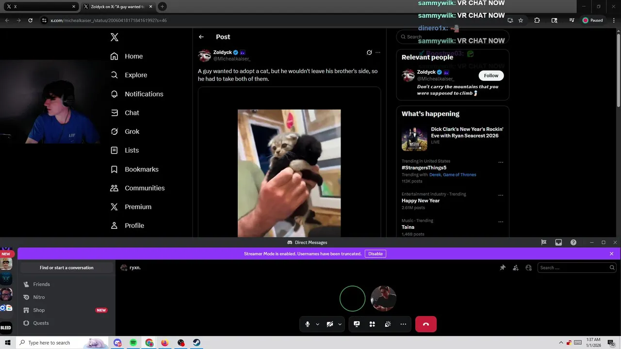
Task: Open Discord help question mark icon
Action: 573,242
